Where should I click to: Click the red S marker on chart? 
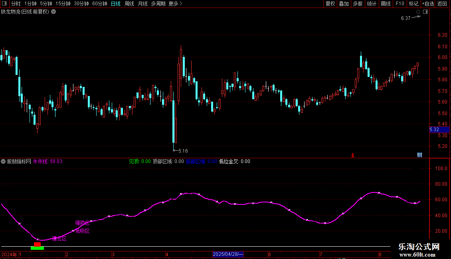[353, 155]
